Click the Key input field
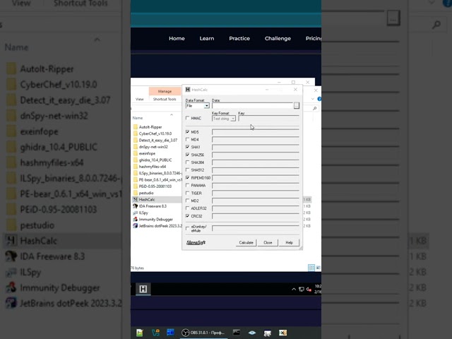Viewport: 452px width, 339px height. [268, 119]
